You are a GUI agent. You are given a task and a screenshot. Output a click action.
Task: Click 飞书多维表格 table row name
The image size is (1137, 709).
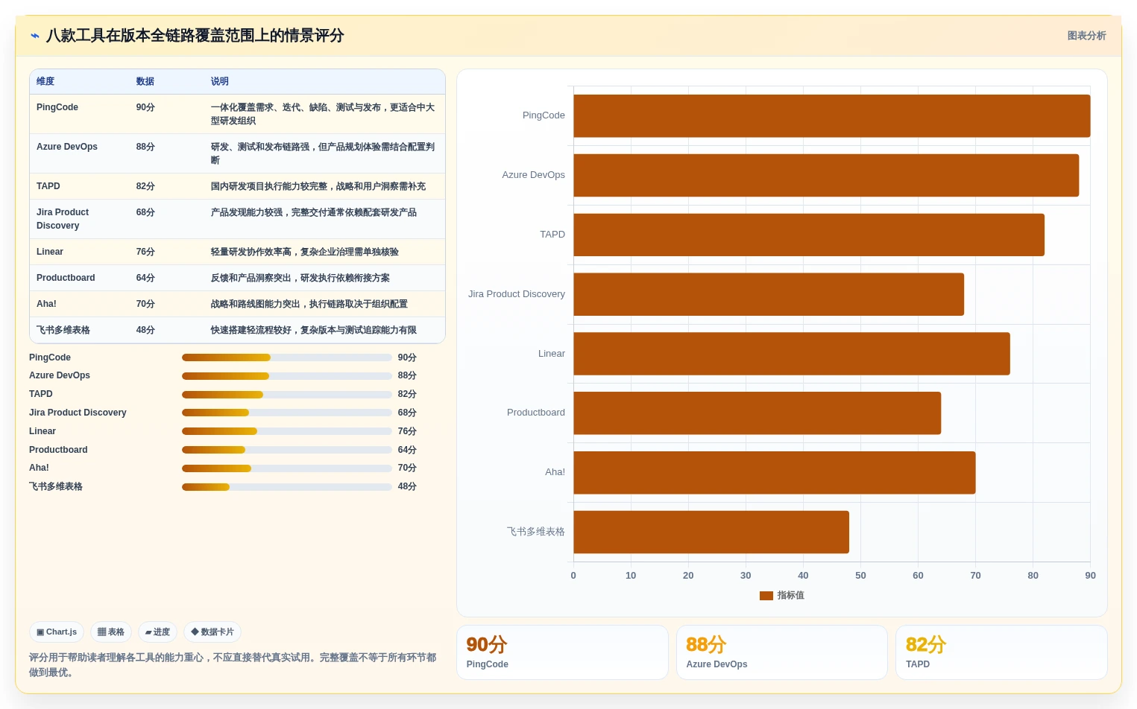pos(63,330)
